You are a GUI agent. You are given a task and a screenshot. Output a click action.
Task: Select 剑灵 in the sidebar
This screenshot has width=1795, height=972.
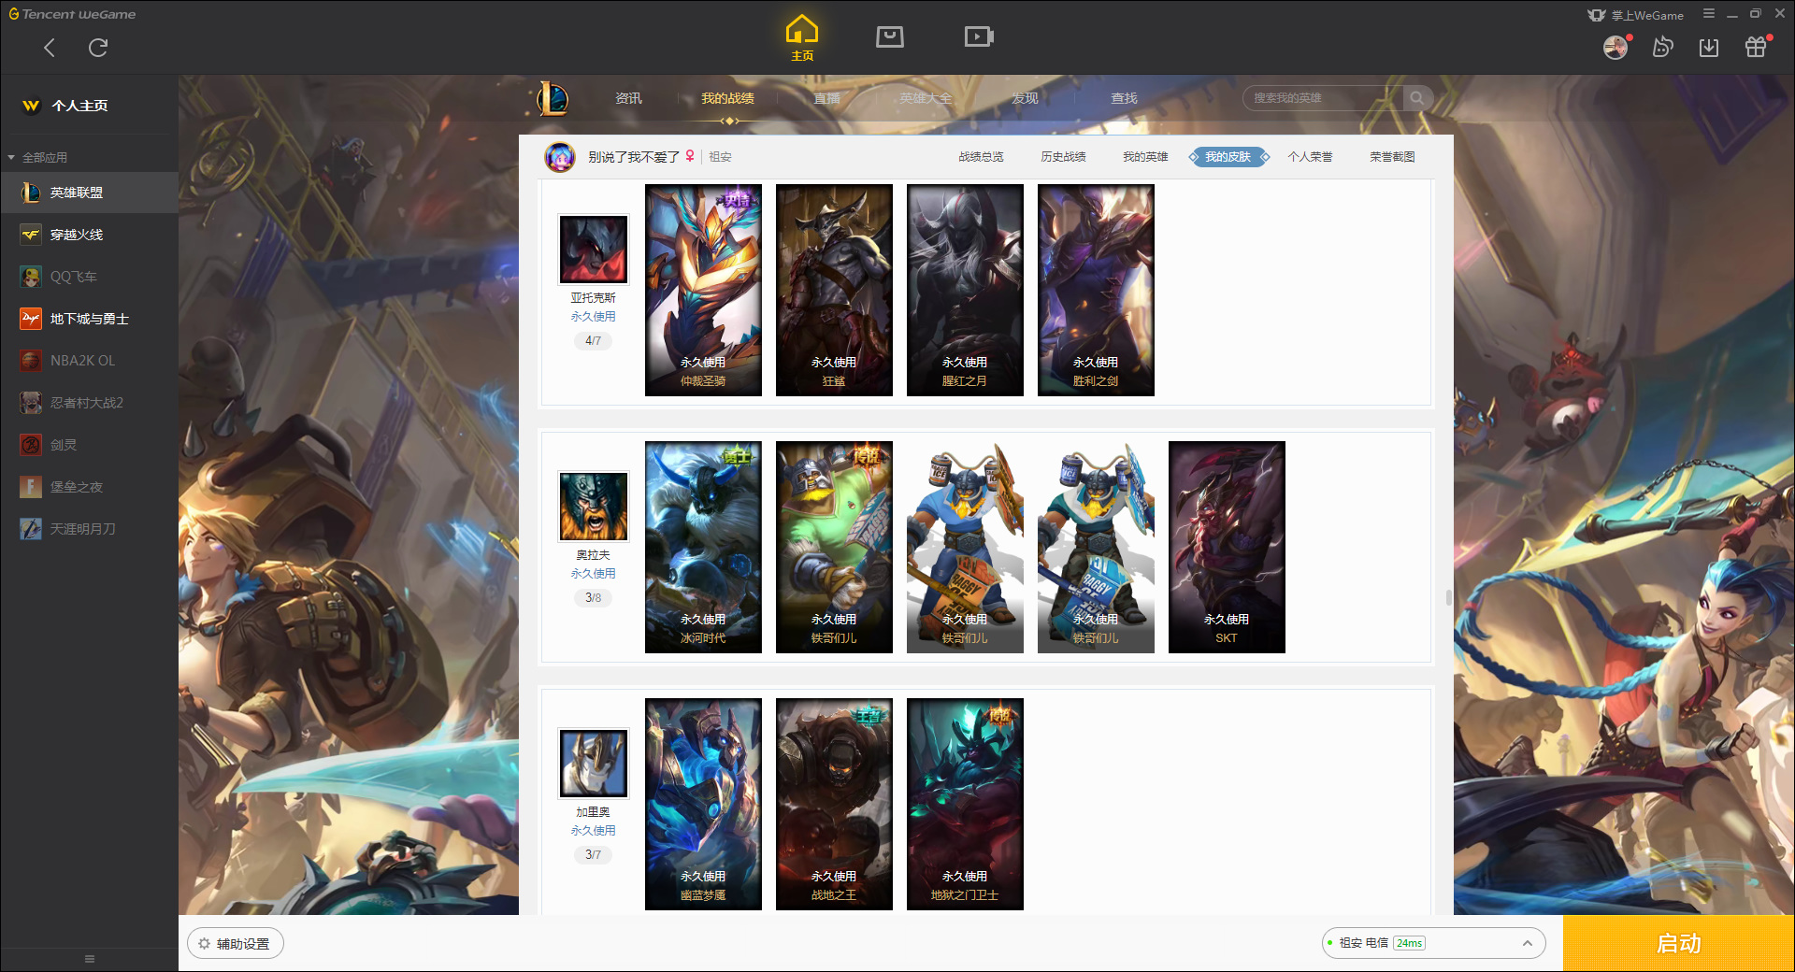click(x=90, y=445)
